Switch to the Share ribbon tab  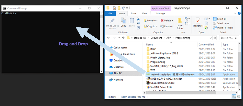point(133,14)
